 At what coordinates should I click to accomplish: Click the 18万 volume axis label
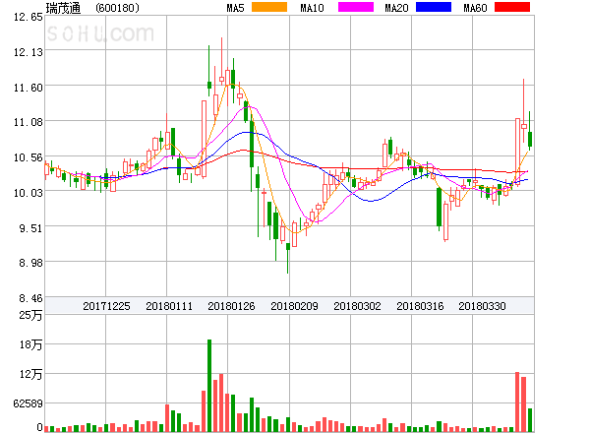tap(30, 344)
